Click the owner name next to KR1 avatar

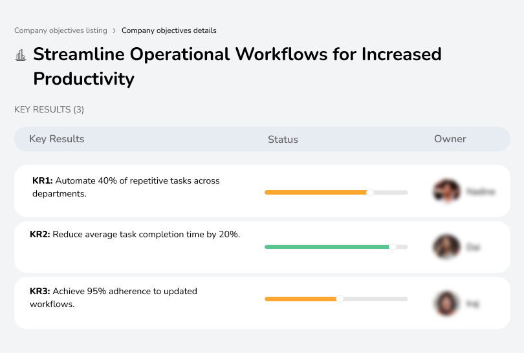[480, 191]
